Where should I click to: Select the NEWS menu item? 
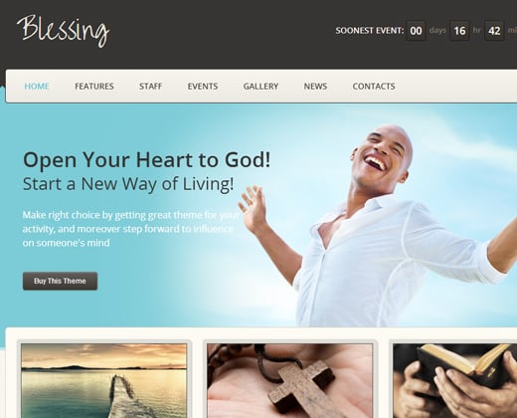click(315, 87)
